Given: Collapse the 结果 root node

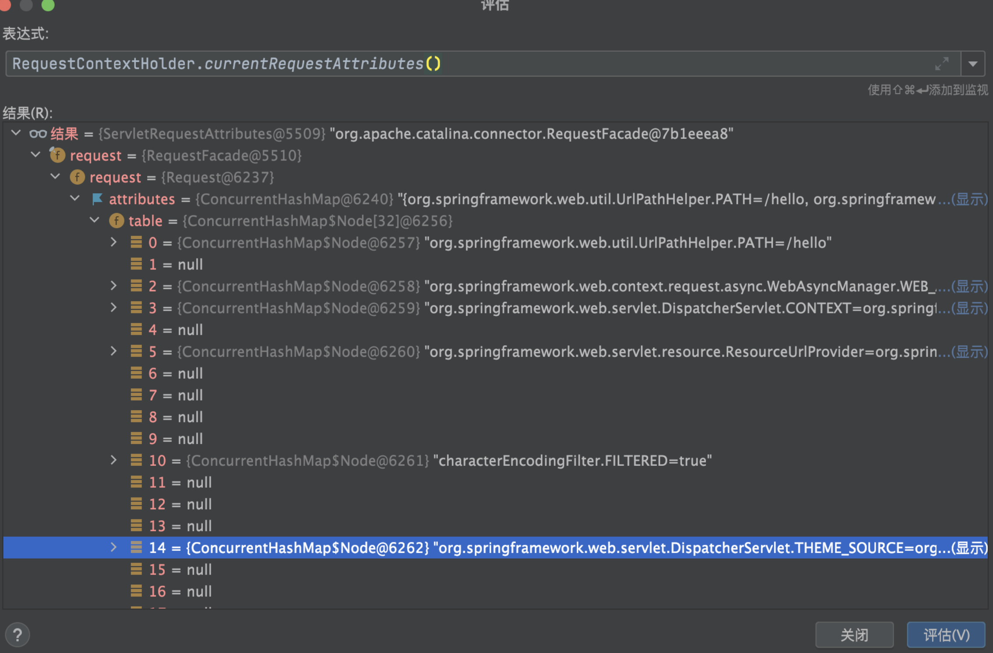Looking at the screenshot, I should click(16, 133).
